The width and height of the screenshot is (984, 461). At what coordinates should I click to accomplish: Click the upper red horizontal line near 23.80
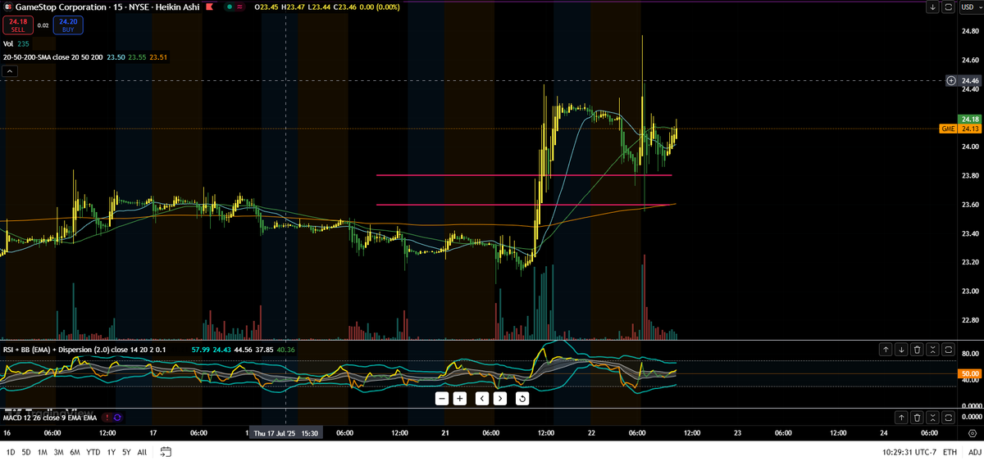click(524, 175)
